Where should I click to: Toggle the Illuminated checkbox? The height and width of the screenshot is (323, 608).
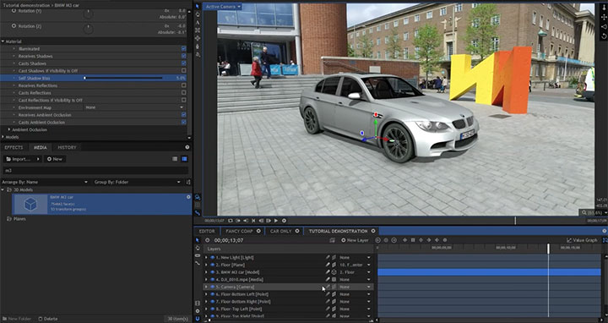(x=184, y=48)
